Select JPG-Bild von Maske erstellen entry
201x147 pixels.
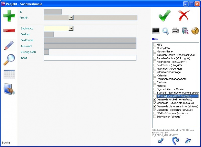pos(174,96)
